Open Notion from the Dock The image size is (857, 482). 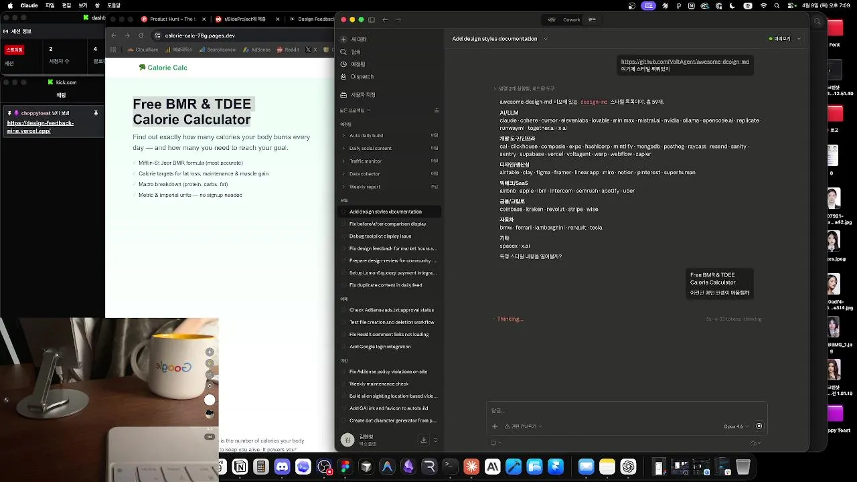240,467
